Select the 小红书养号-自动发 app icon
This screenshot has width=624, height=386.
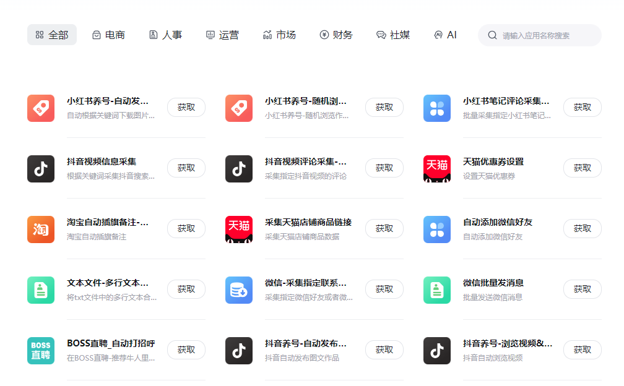point(40,108)
